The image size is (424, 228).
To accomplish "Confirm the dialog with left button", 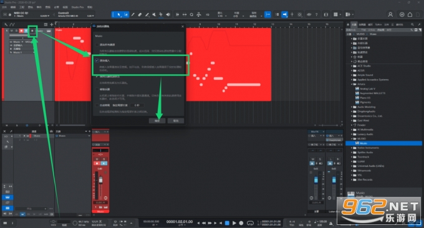I will [x=157, y=121].
